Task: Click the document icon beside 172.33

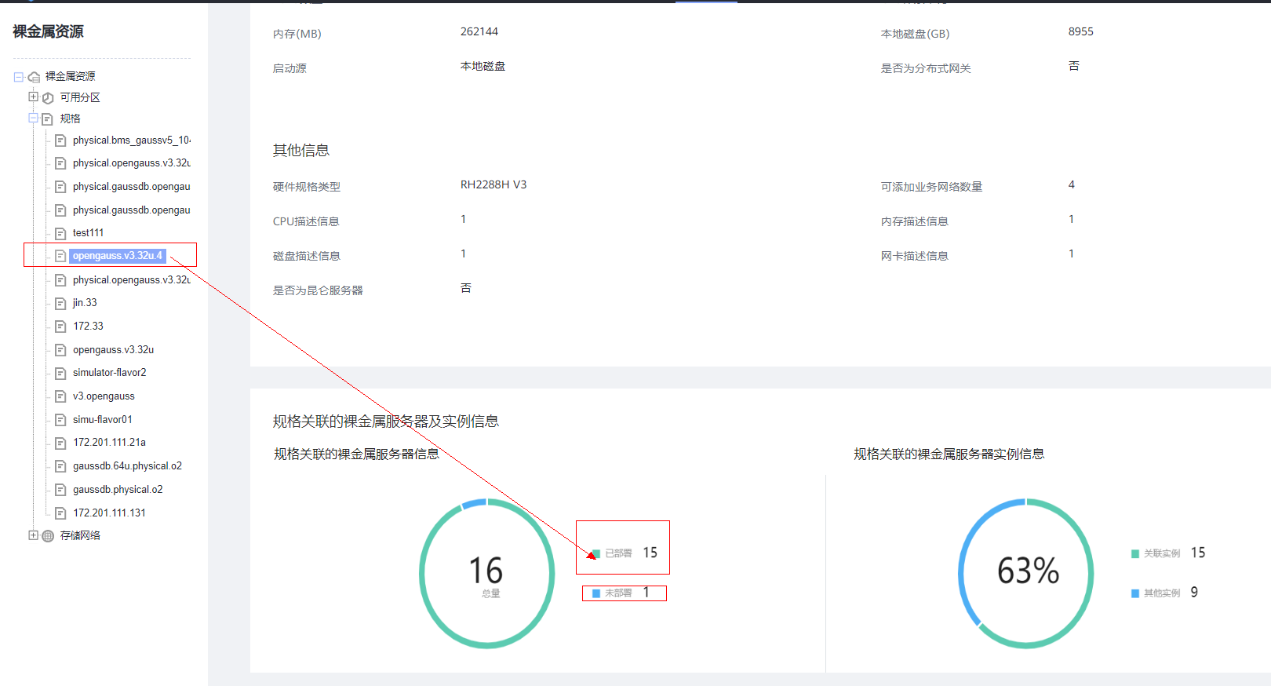Action: coord(60,327)
